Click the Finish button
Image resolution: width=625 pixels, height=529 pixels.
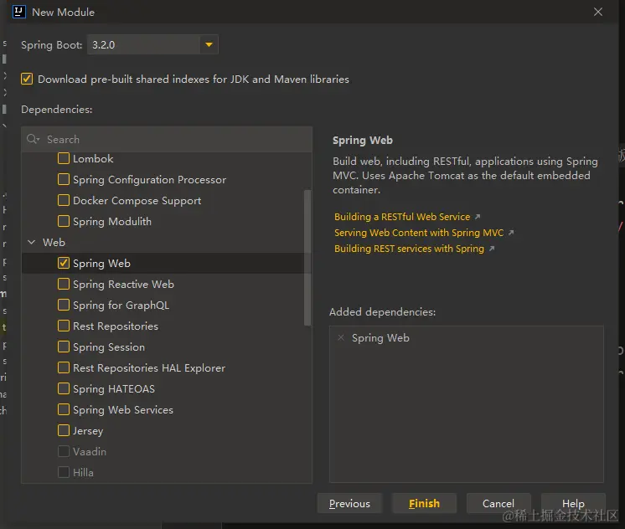coord(424,504)
